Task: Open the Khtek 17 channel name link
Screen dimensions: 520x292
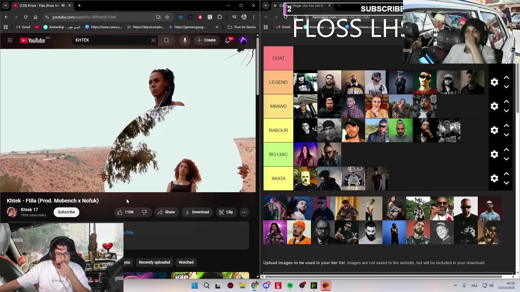Action: tap(29, 210)
